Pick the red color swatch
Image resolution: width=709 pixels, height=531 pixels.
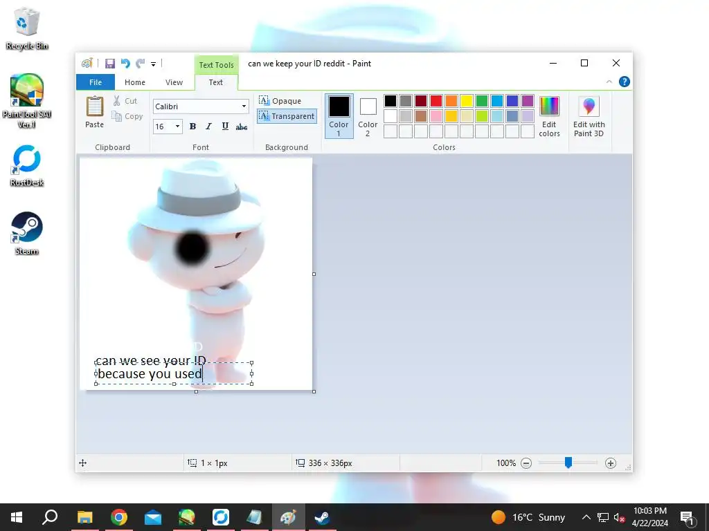tap(436, 101)
